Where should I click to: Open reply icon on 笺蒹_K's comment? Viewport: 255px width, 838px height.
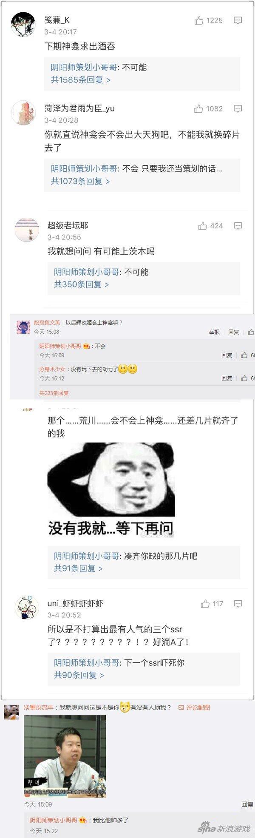238,20
